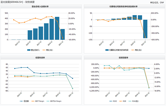Screen dimensions: 166x106
Task: Click the 4.00% right axis label in 投资回报率 chart
Action: [157, 64]
